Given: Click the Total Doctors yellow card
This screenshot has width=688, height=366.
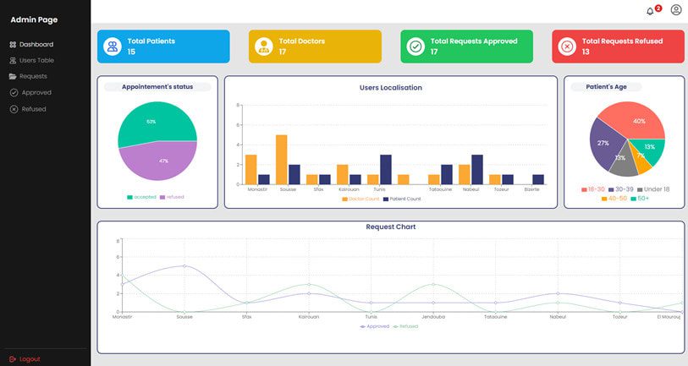Looking at the screenshot, I should [x=315, y=46].
